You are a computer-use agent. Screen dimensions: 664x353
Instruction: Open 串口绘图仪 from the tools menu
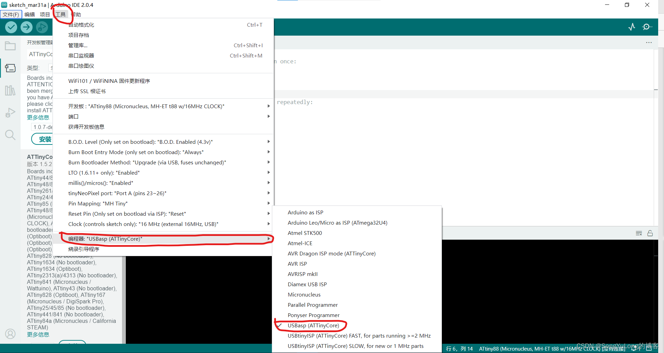pos(163,66)
